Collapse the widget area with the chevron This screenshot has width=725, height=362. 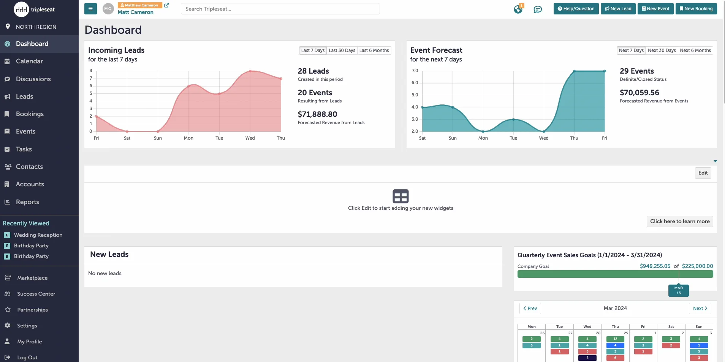(715, 161)
